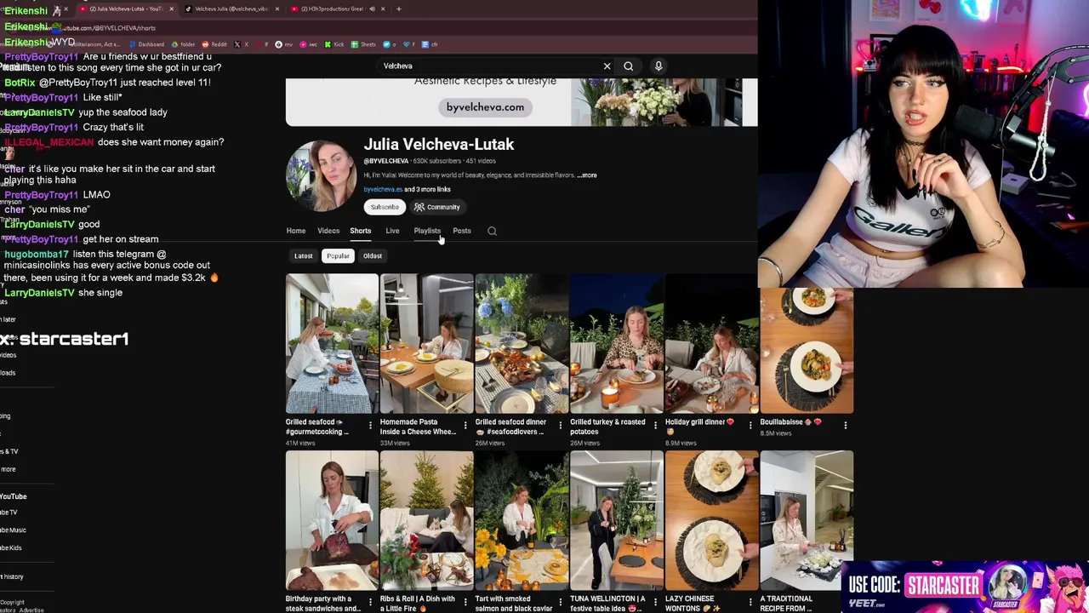Mute the H3h3productions tab via speaker icon
The image size is (1089, 613).
(372, 9)
